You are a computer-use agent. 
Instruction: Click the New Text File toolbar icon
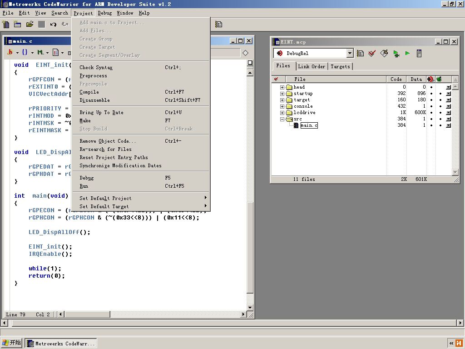[5, 25]
